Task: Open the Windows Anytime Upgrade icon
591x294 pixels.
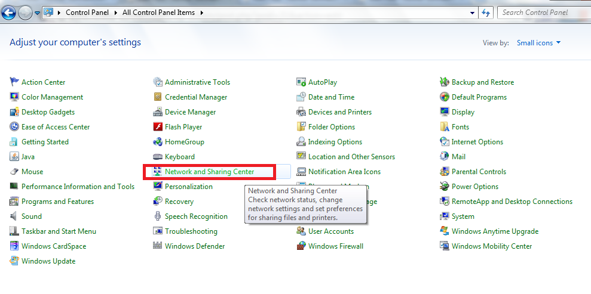Action: click(x=445, y=231)
